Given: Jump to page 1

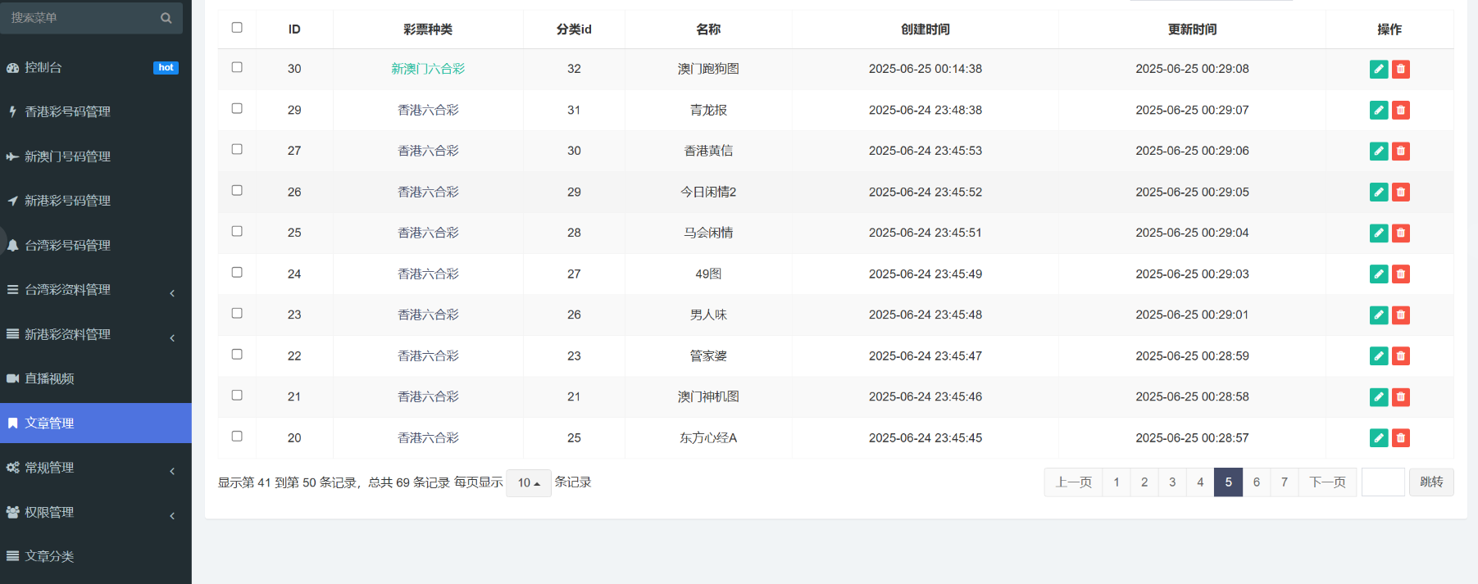Looking at the screenshot, I should click(x=1116, y=482).
